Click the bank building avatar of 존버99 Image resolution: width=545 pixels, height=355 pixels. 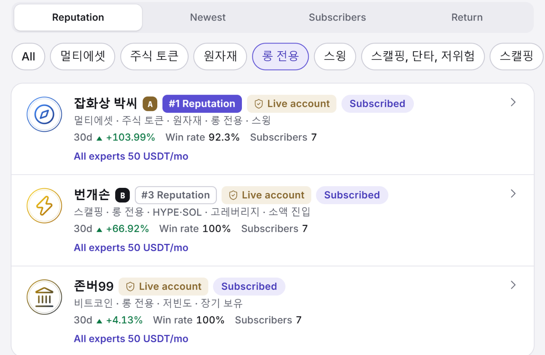[44, 297]
